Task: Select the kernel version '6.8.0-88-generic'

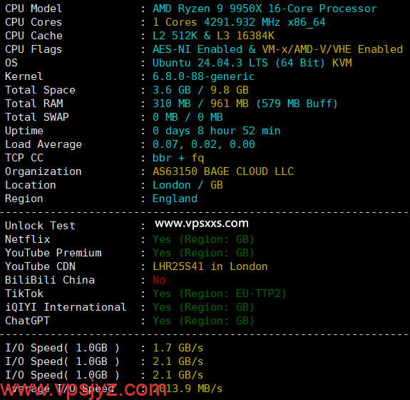Action: pos(203,76)
